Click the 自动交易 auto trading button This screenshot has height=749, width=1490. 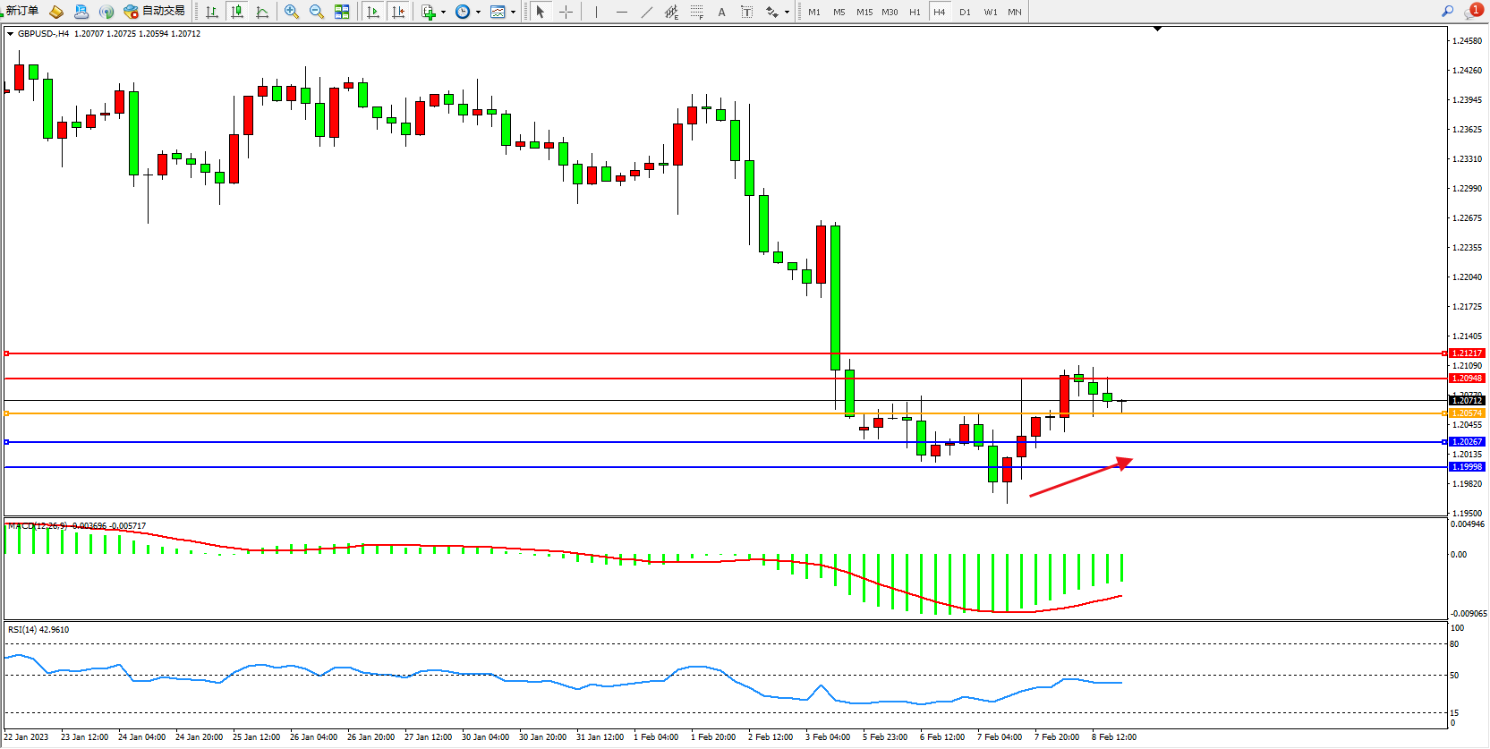click(155, 12)
